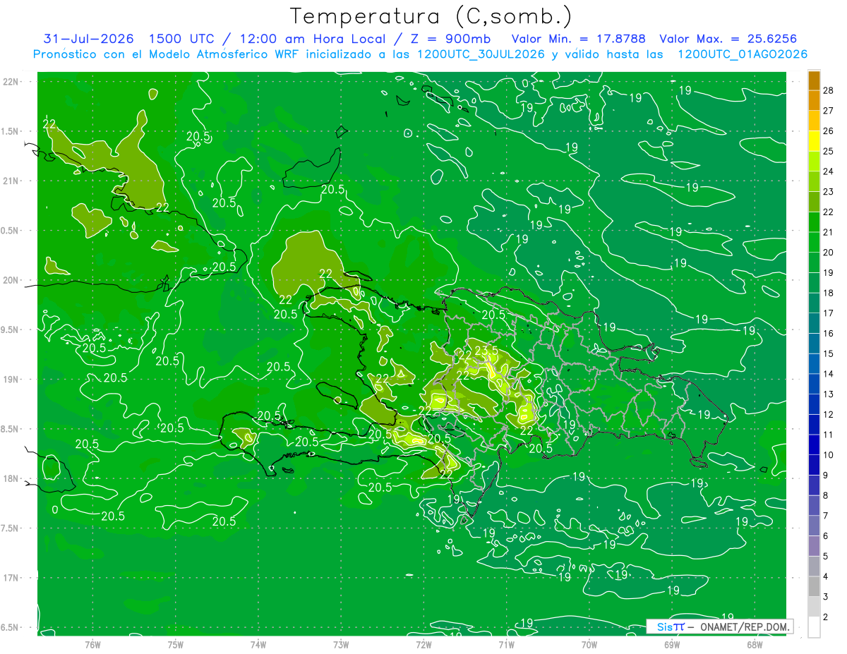This screenshot has height=654, width=847.
Task: Click the '1500 UTC' time text
Action: (184, 39)
